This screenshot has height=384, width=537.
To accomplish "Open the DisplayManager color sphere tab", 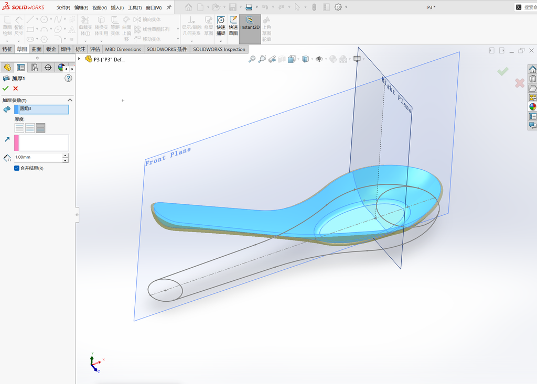I will (x=61, y=68).
